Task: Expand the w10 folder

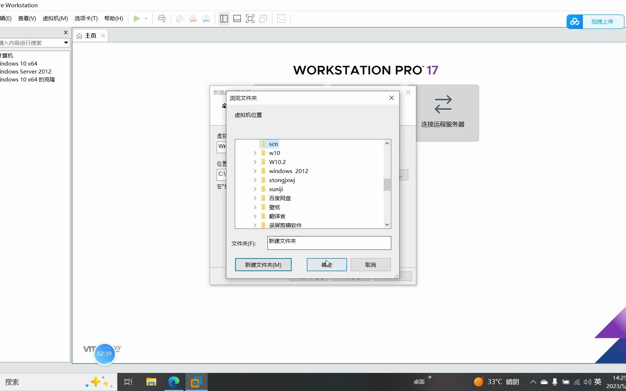Action: [255, 153]
